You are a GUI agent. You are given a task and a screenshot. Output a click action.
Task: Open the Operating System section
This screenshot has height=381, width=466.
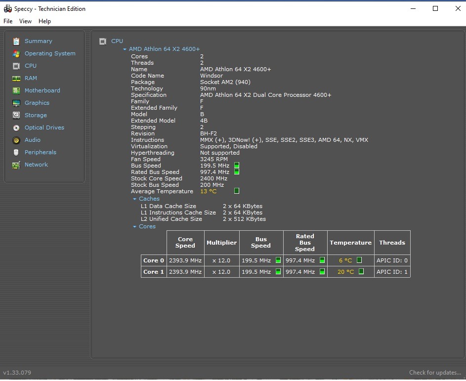point(50,53)
